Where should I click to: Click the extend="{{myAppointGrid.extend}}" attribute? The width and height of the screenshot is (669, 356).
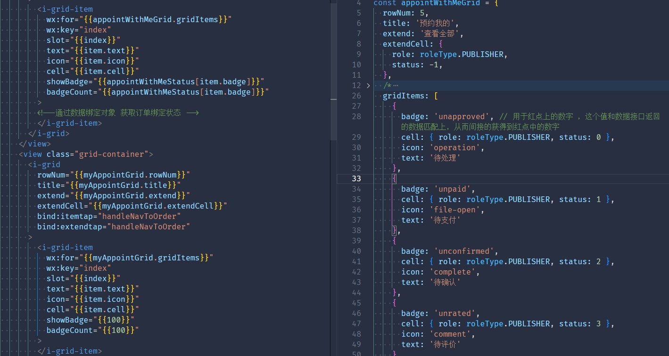[x=114, y=195]
